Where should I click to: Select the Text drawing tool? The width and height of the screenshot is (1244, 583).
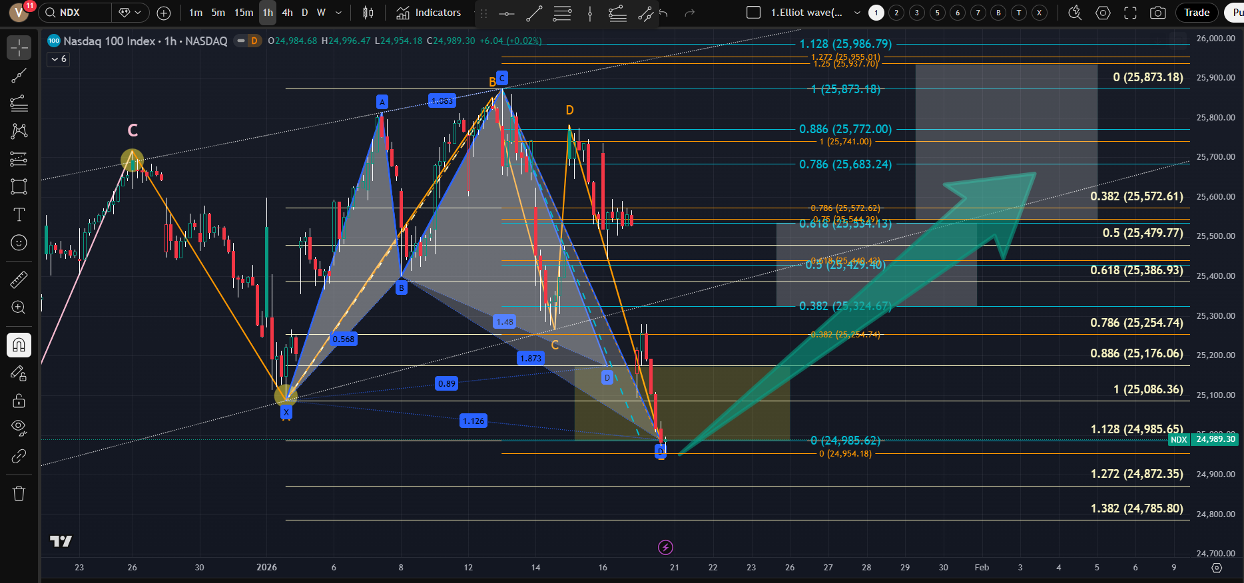(19, 214)
